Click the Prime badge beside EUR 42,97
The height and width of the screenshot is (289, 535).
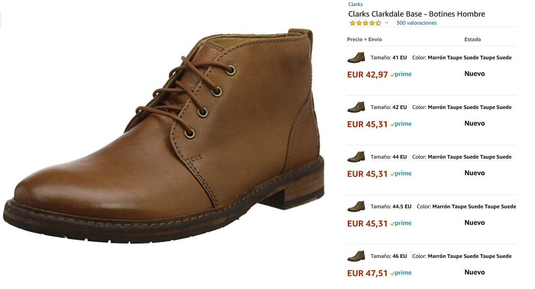tap(401, 74)
